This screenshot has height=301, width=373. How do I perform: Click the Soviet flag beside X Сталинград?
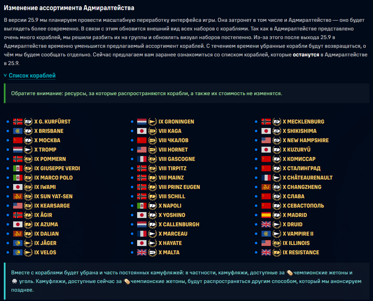[x=266, y=168]
